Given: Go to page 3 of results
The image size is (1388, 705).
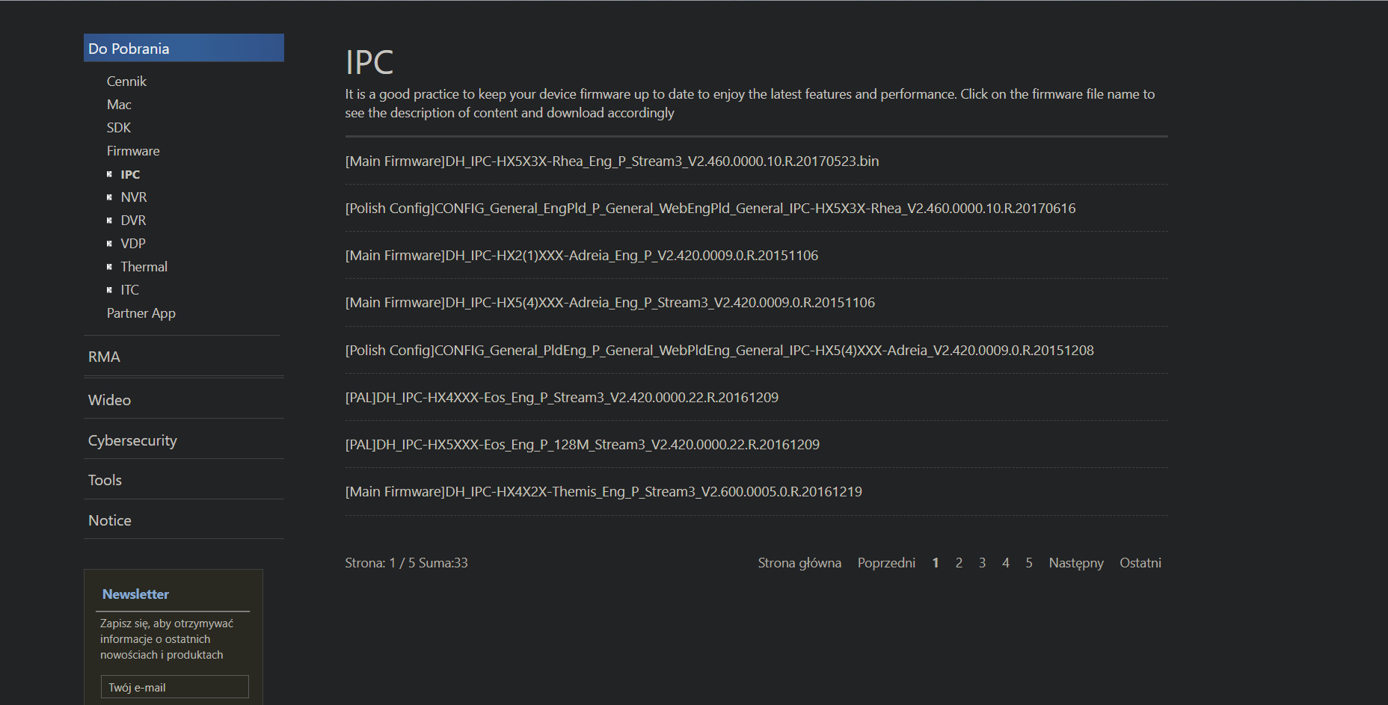Looking at the screenshot, I should point(982,563).
